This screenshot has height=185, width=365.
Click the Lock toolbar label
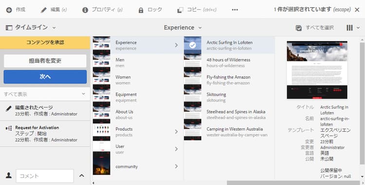click(155, 10)
